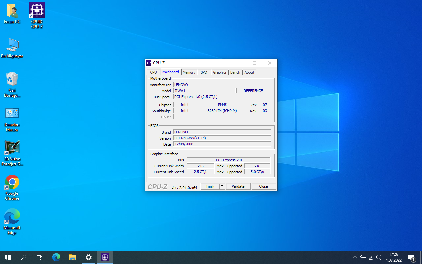Click the BIOS date 12/04/2008
This screenshot has width=422, height=264.
(222, 144)
